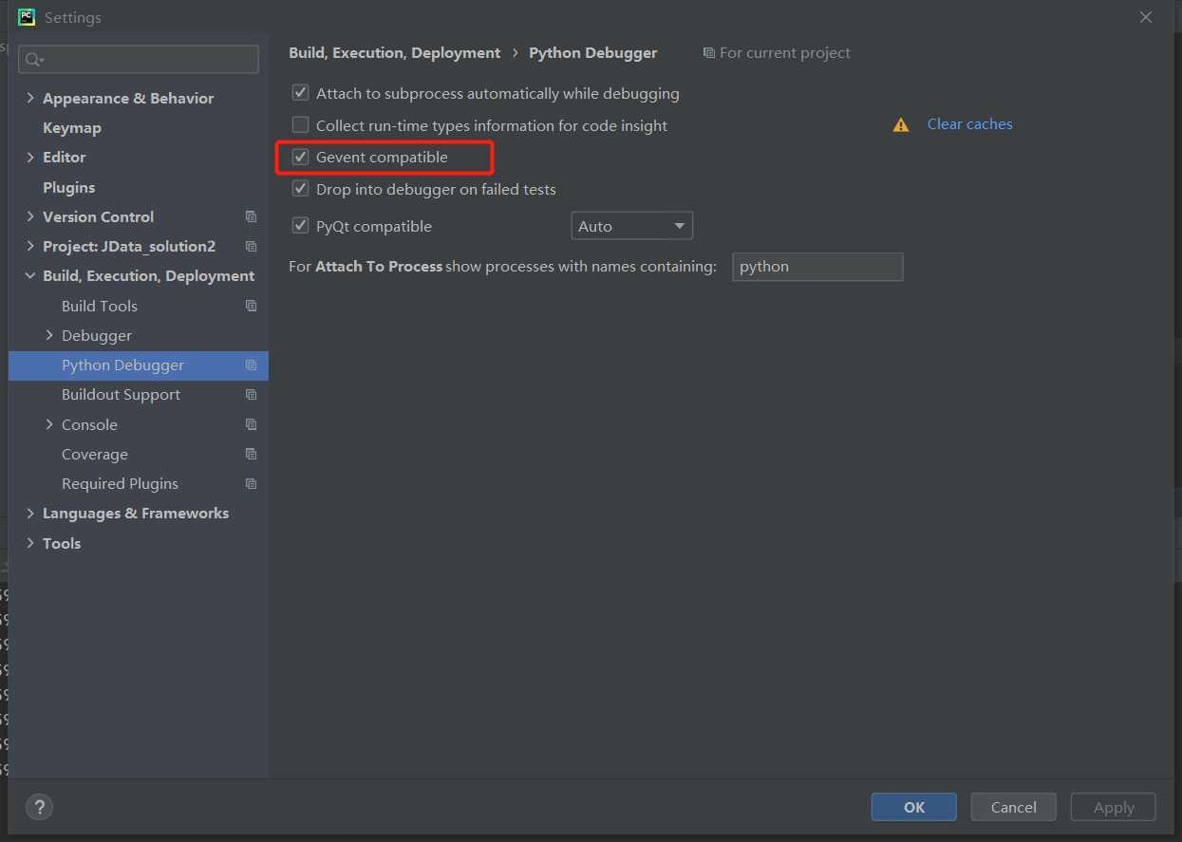Expand the Tools section
1182x842 pixels.
tap(30, 543)
